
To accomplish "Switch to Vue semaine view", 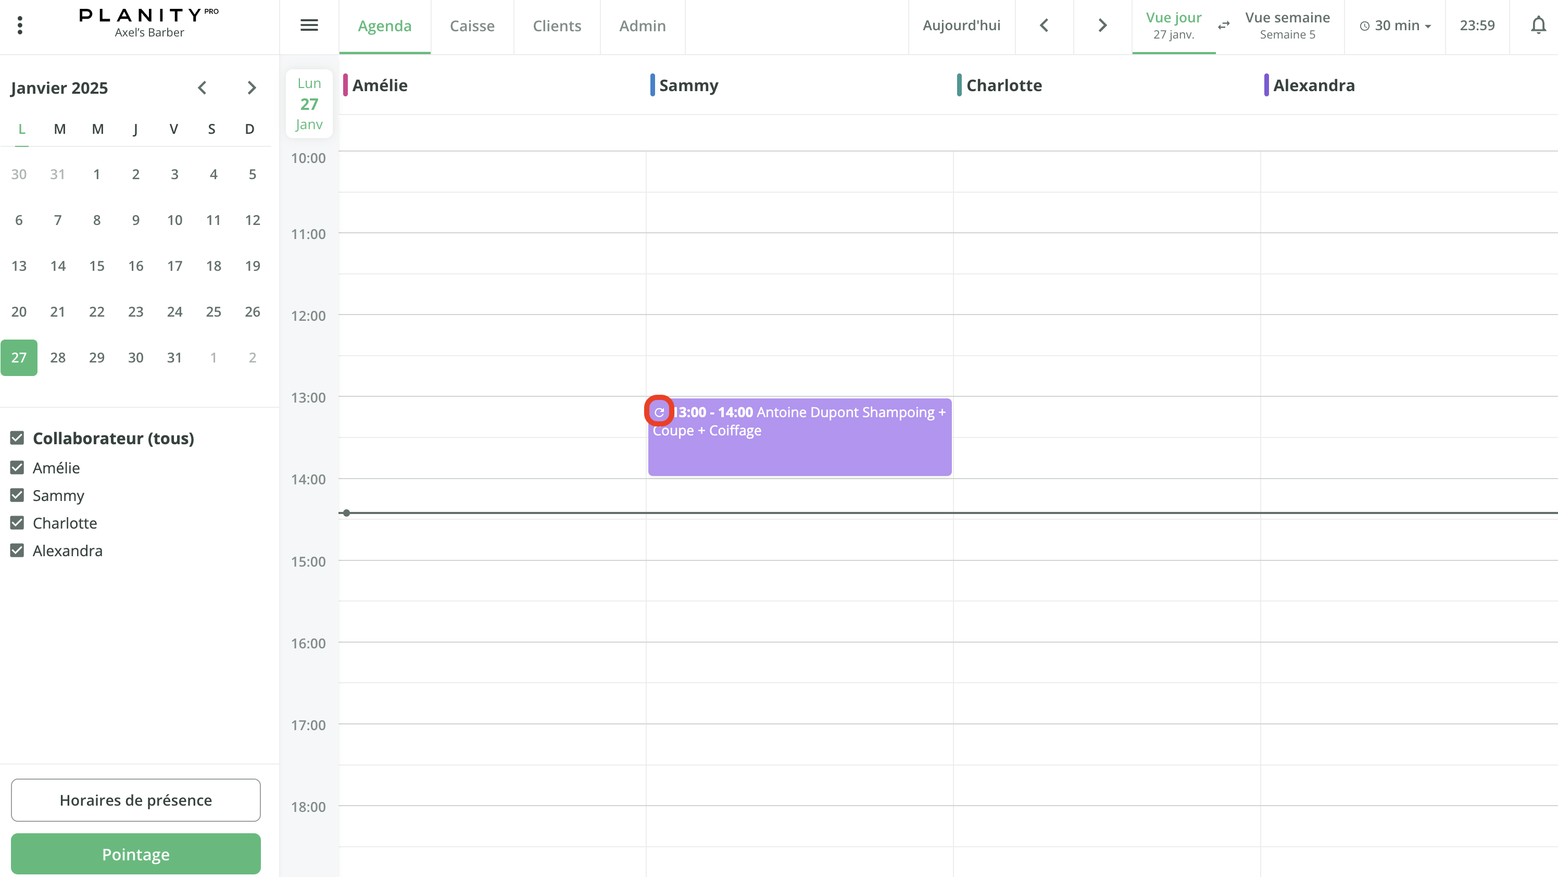I will (x=1288, y=26).
